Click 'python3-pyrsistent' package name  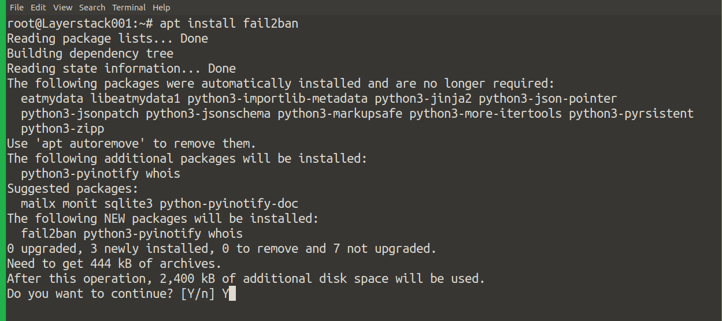tap(631, 114)
